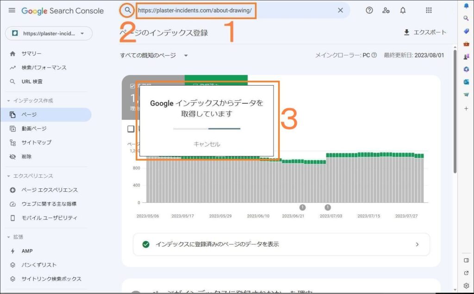Open 削除 removals tool
Image resolution: width=474 pixels, height=294 pixels.
tap(26, 156)
